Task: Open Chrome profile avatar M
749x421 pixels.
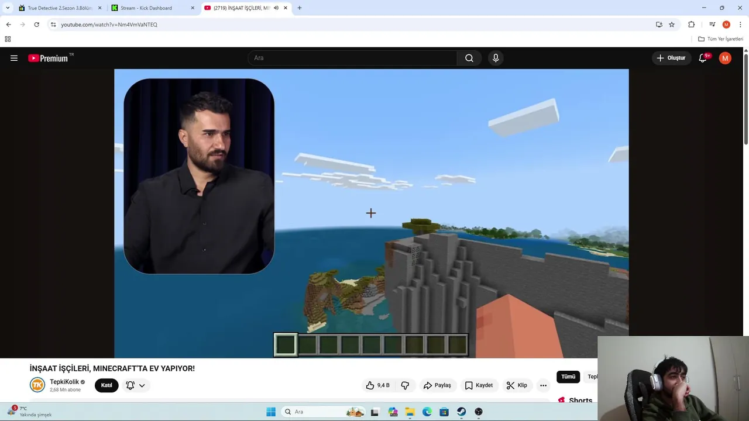Action: 726,25
